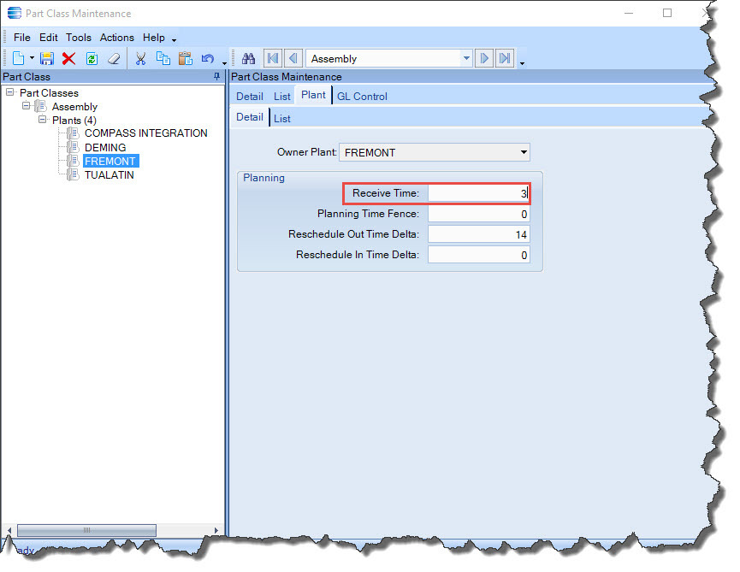Go to last record navigation button
Image resolution: width=740 pixels, height=572 pixels.
[505, 58]
